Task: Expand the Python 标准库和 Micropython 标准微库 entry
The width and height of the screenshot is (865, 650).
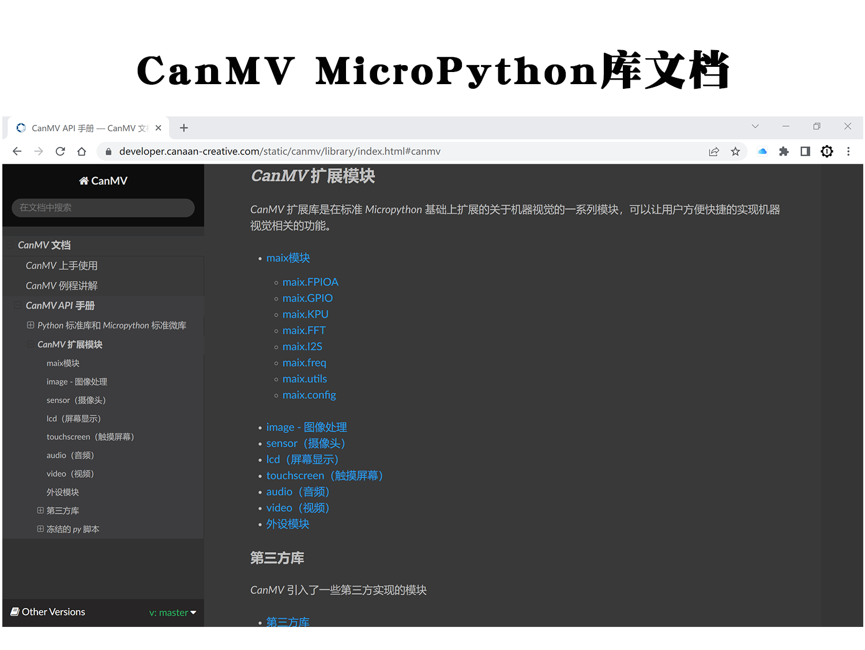Action: click(x=31, y=324)
